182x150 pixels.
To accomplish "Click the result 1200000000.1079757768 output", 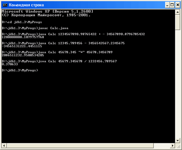I will tap(23, 37).
